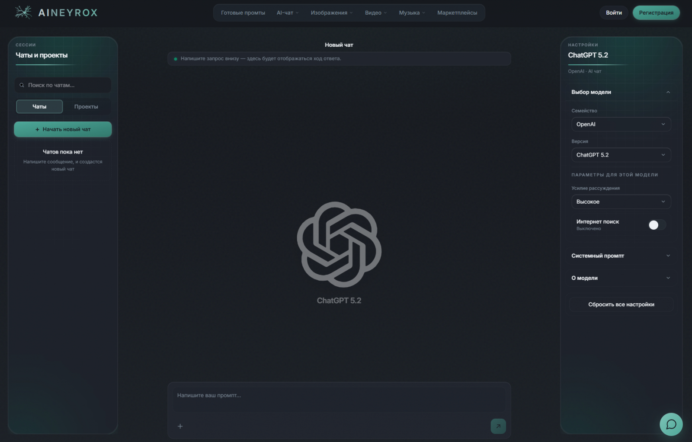Open the Видео menu

pyautogui.click(x=376, y=13)
